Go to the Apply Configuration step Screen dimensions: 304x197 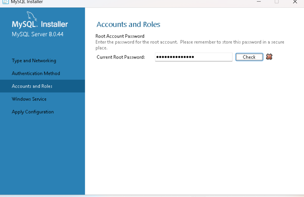[x=33, y=112]
